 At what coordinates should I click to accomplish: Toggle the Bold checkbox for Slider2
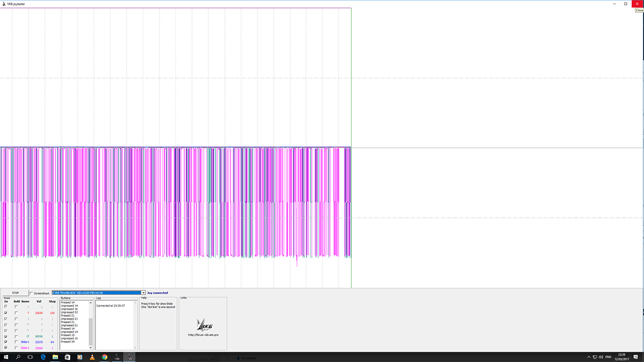(x=16, y=348)
